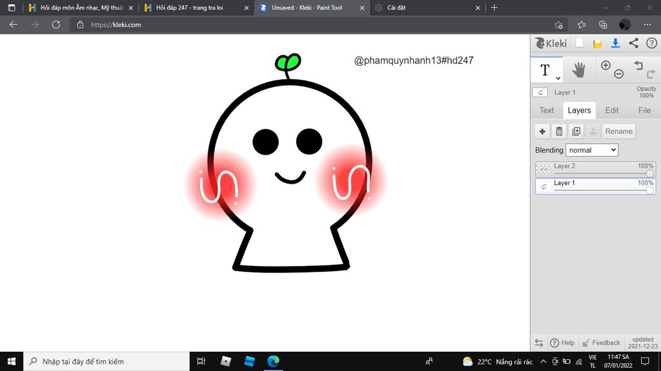661x371 pixels.
Task: Open the Feedback link
Action: point(601,343)
